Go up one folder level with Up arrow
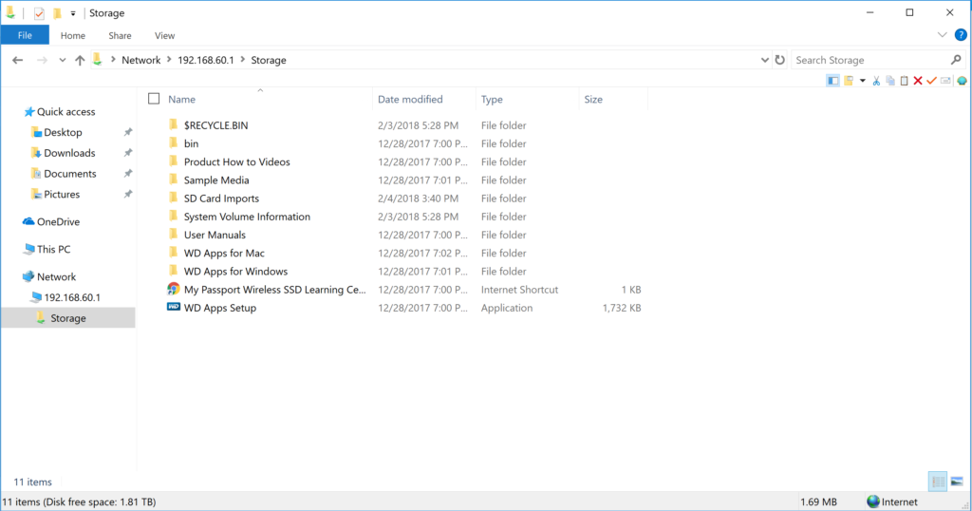 click(x=80, y=60)
